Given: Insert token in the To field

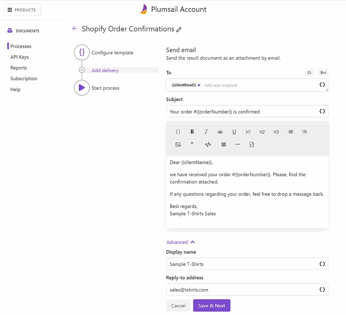Looking at the screenshot, I should (322, 84).
